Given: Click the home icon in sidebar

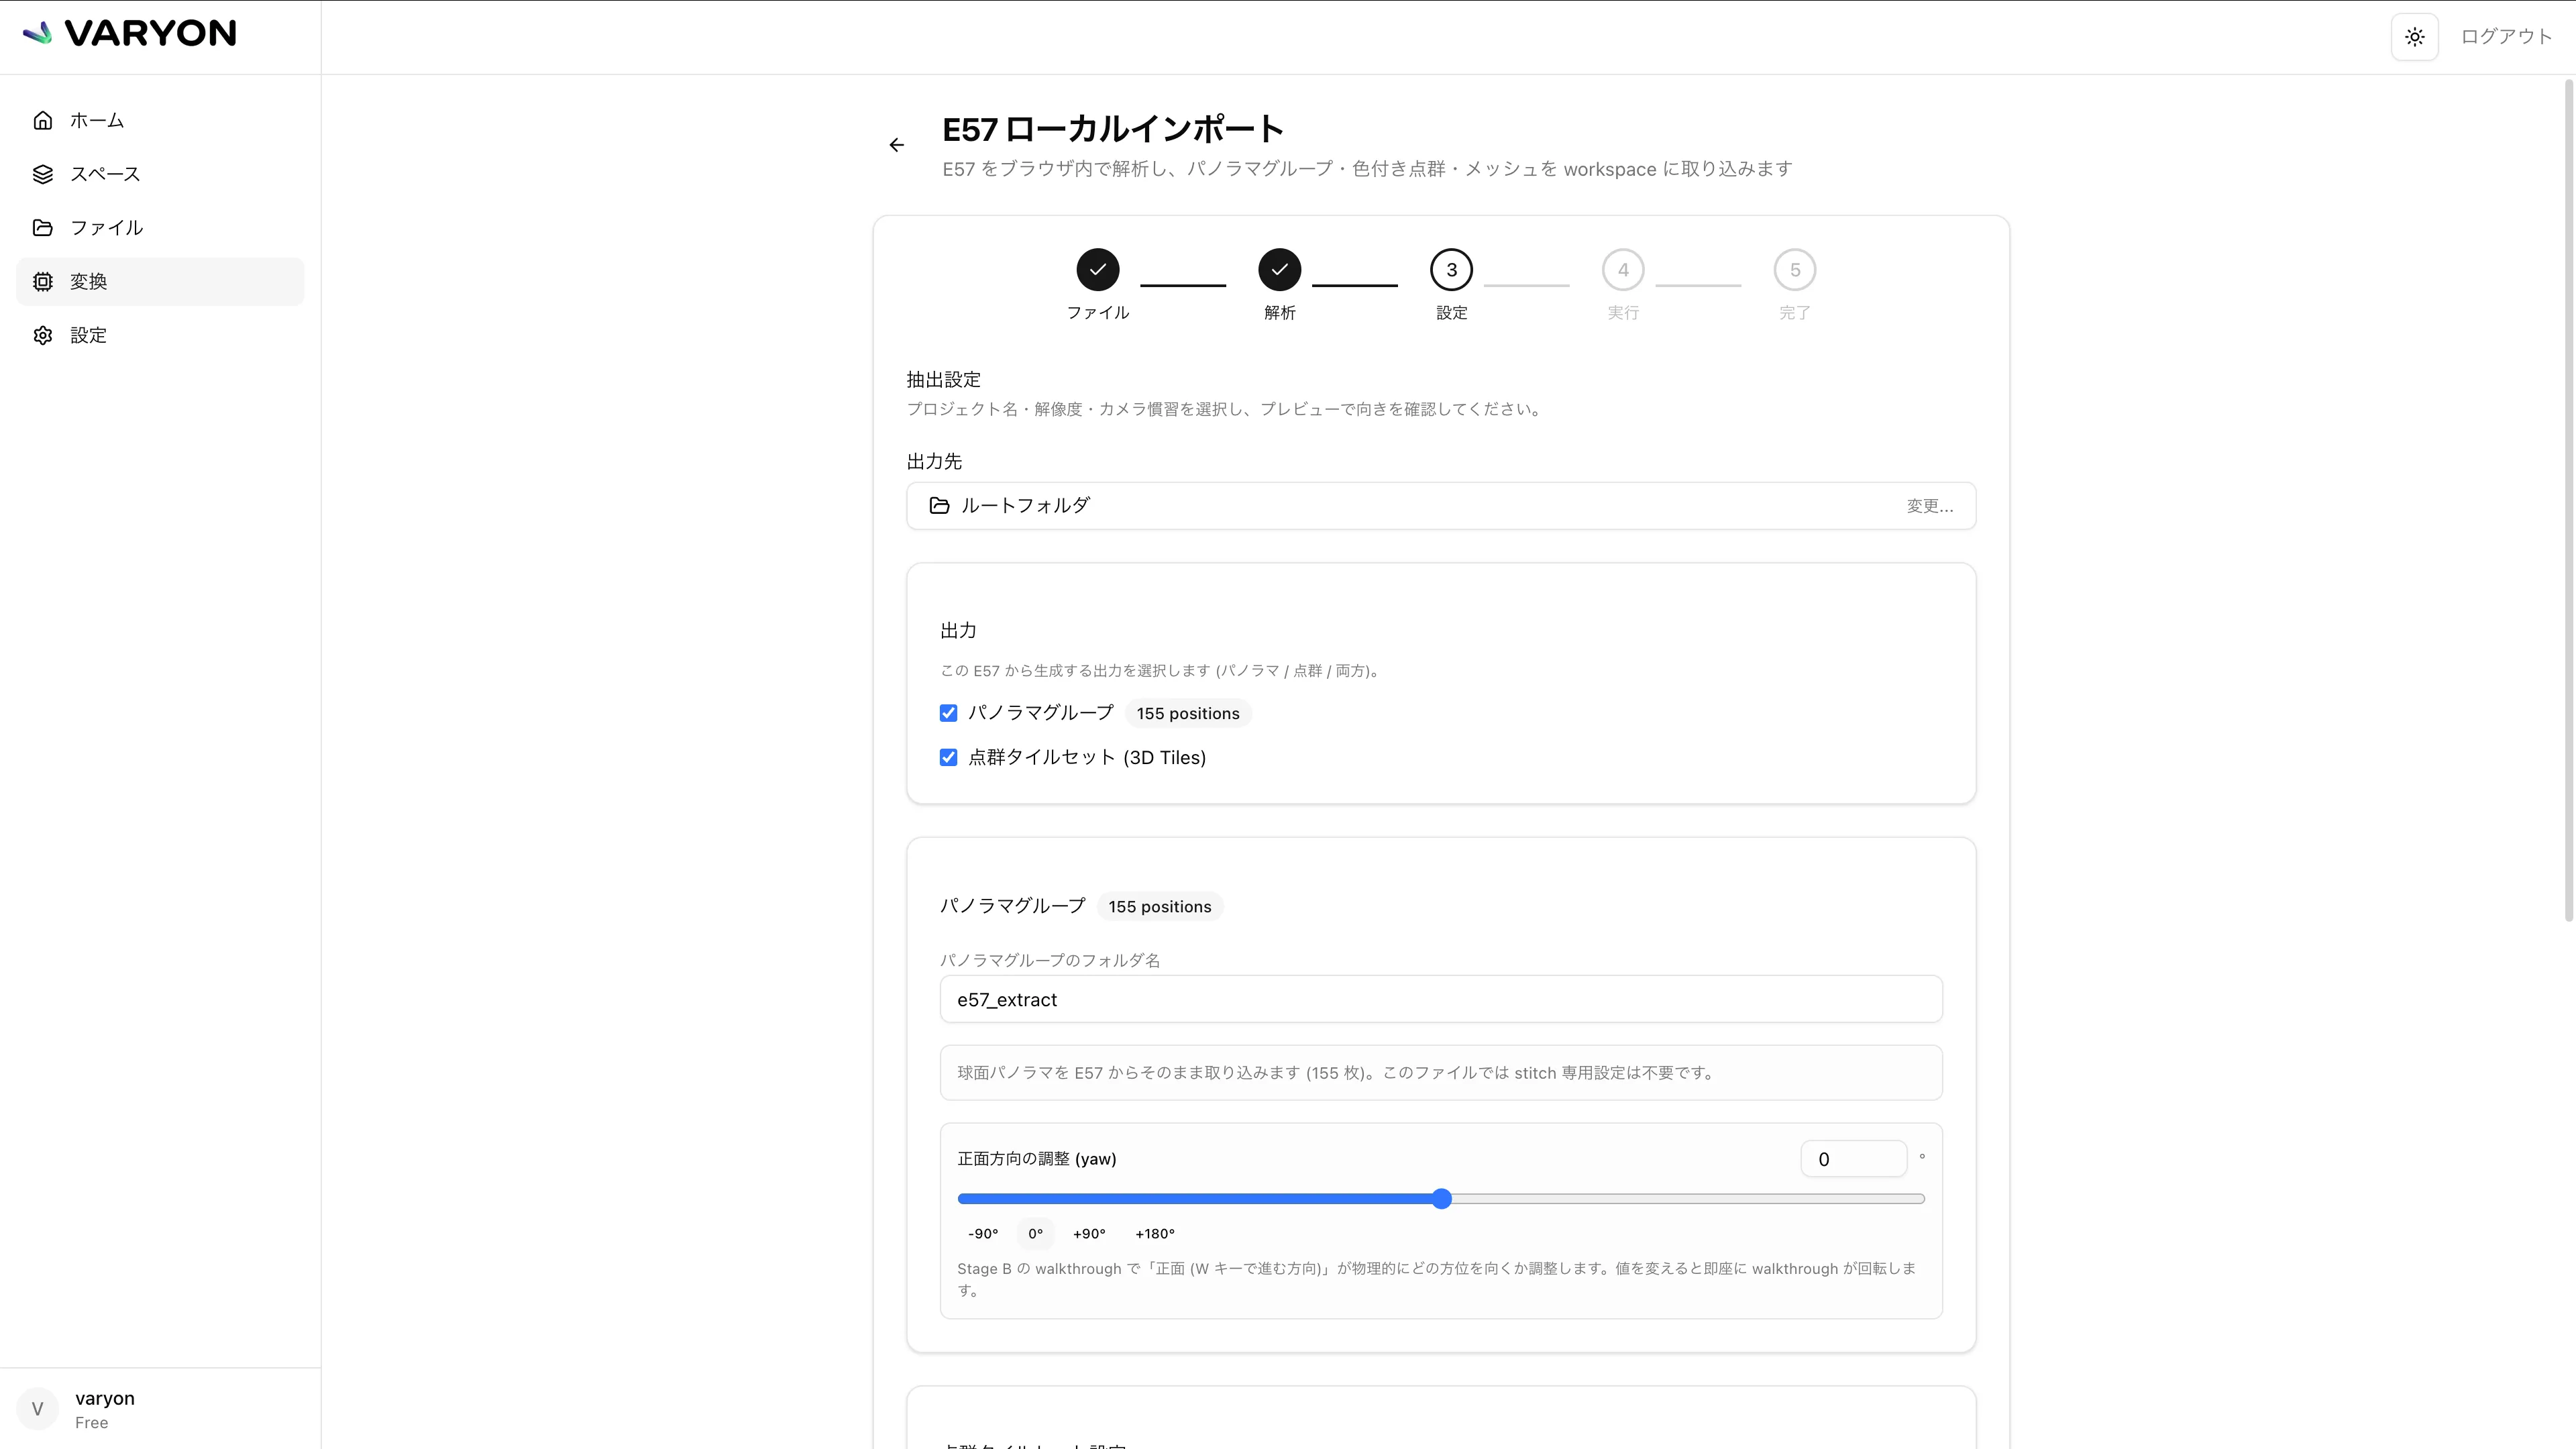Looking at the screenshot, I should [x=42, y=120].
